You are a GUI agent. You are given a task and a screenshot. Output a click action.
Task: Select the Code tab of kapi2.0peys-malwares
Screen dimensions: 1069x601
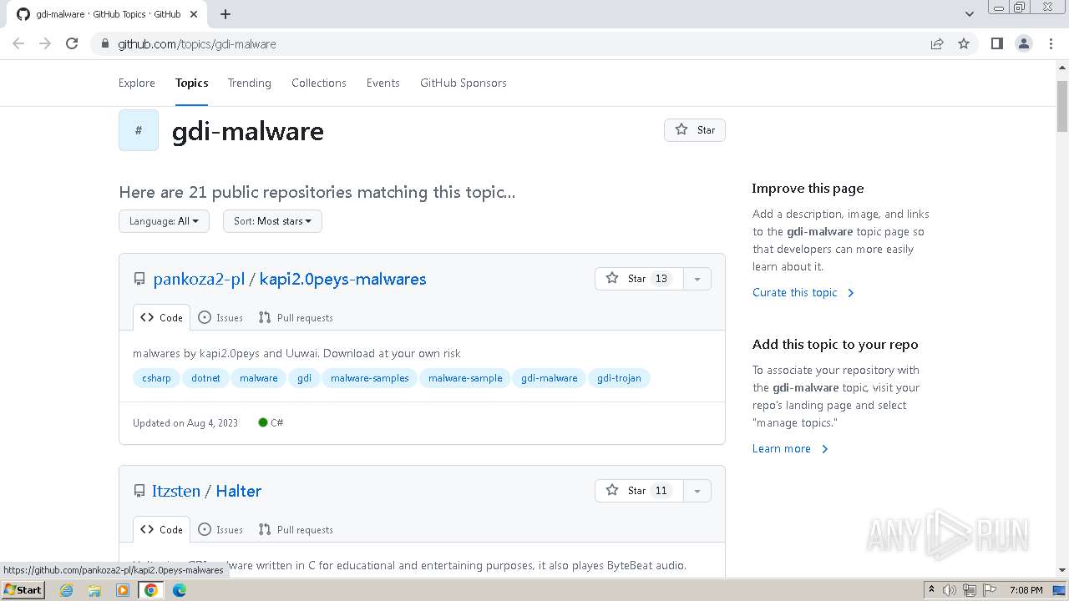tap(161, 317)
